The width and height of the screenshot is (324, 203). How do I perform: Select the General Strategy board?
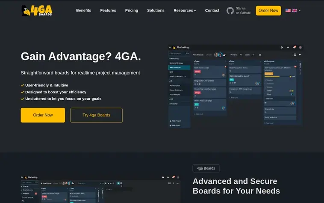tap(176, 63)
